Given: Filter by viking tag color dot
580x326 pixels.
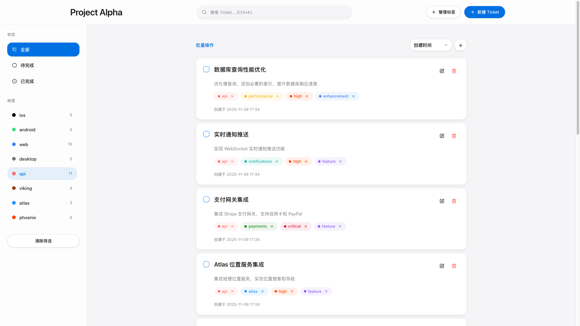Looking at the screenshot, I should point(14,188).
